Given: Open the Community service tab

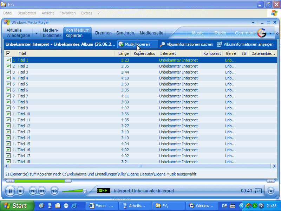Looking at the screenshot, I should pyautogui.click(x=246, y=33).
